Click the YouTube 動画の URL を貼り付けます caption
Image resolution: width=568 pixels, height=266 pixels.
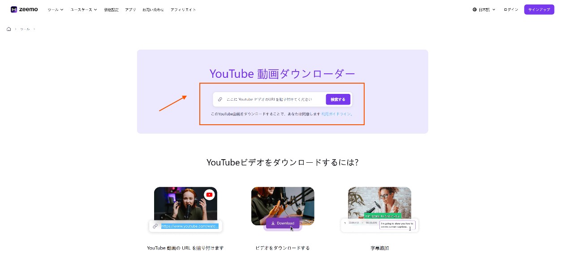tap(185, 248)
